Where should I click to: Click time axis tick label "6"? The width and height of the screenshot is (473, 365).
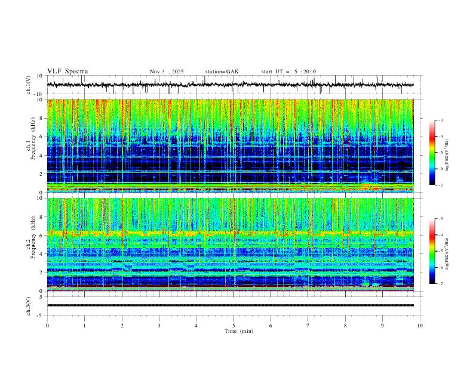coord(271,326)
